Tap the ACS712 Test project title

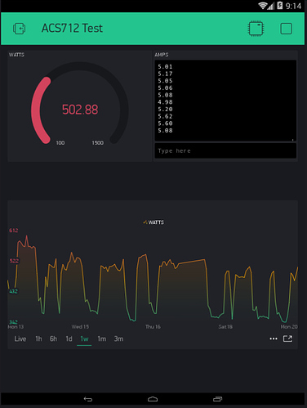(x=72, y=28)
